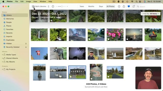Toggle favorite heart on painted street photo
The width and height of the screenshot is (163, 91).
pos(91,79)
